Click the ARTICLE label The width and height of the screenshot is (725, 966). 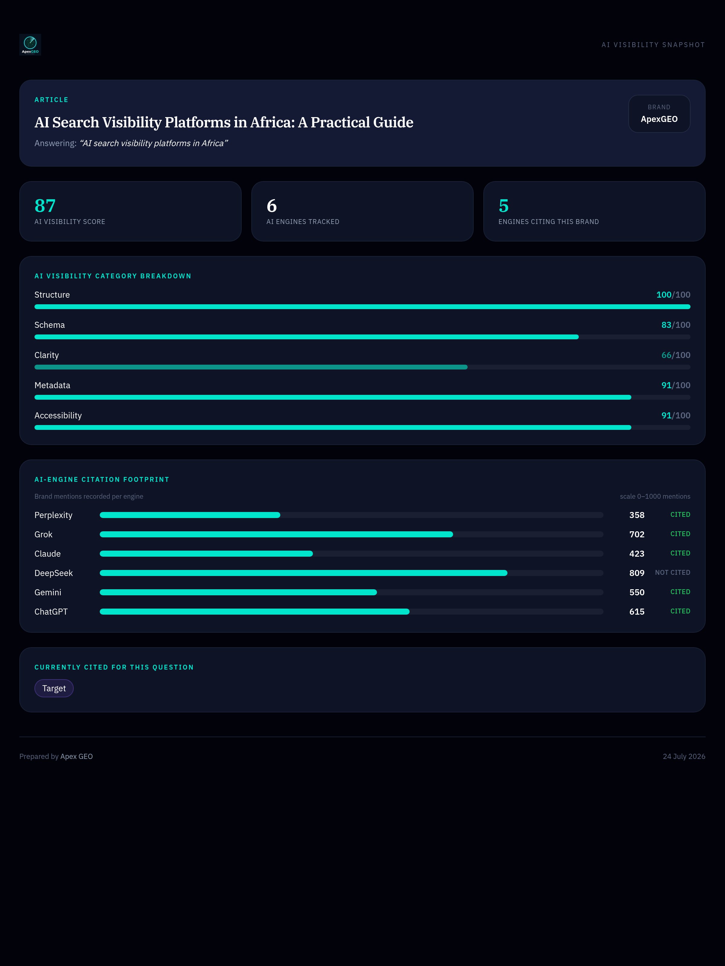click(x=52, y=100)
